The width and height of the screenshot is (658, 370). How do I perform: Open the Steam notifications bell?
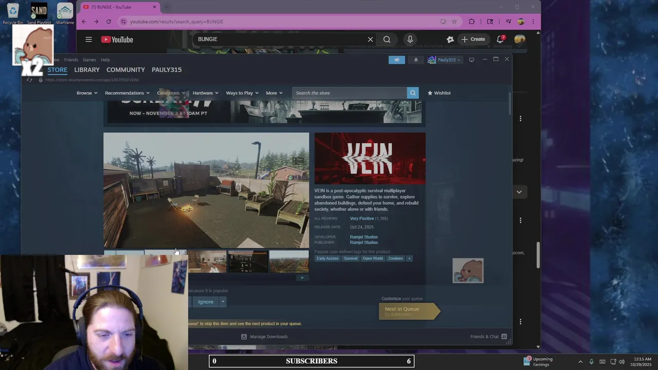tap(416, 60)
